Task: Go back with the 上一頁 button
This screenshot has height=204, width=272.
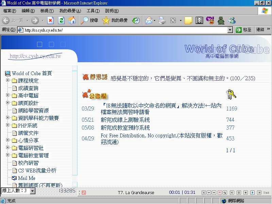Action: coord(13,21)
